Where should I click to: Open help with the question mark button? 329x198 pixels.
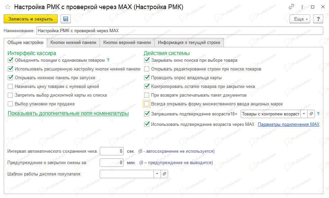click(318, 19)
